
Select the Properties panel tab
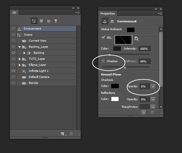[108, 14]
